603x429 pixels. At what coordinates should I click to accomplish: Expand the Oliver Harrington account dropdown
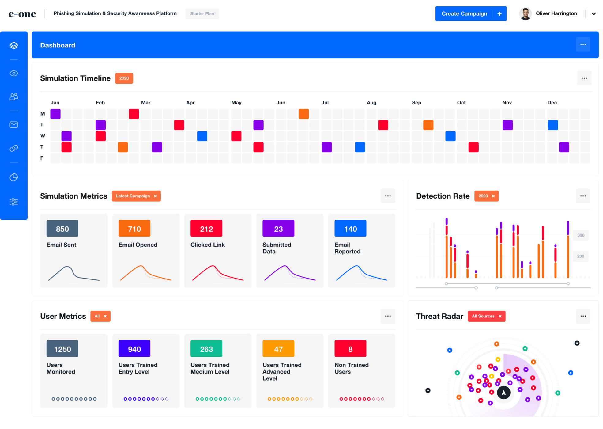click(594, 14)
